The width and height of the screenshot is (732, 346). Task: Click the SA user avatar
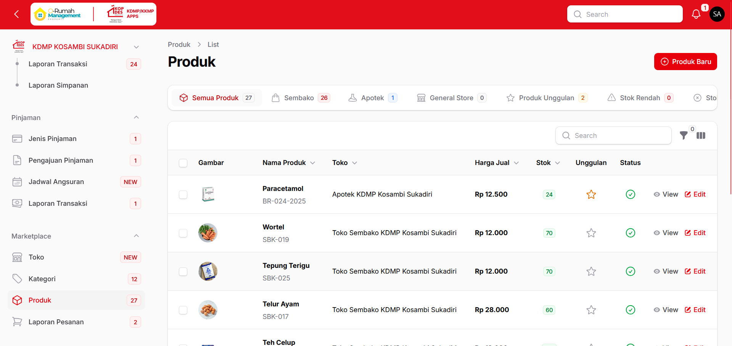click(717, 14)
